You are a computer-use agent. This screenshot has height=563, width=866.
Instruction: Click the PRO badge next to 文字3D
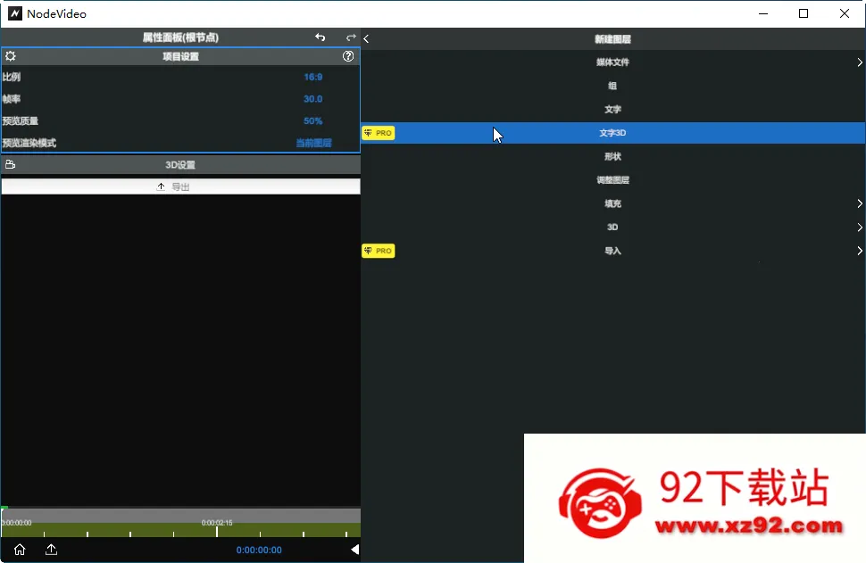378,132
